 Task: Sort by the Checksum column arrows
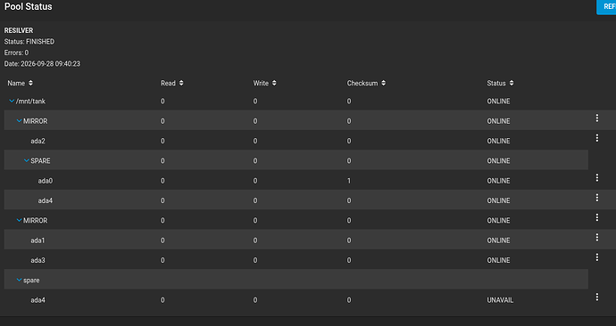383,83
